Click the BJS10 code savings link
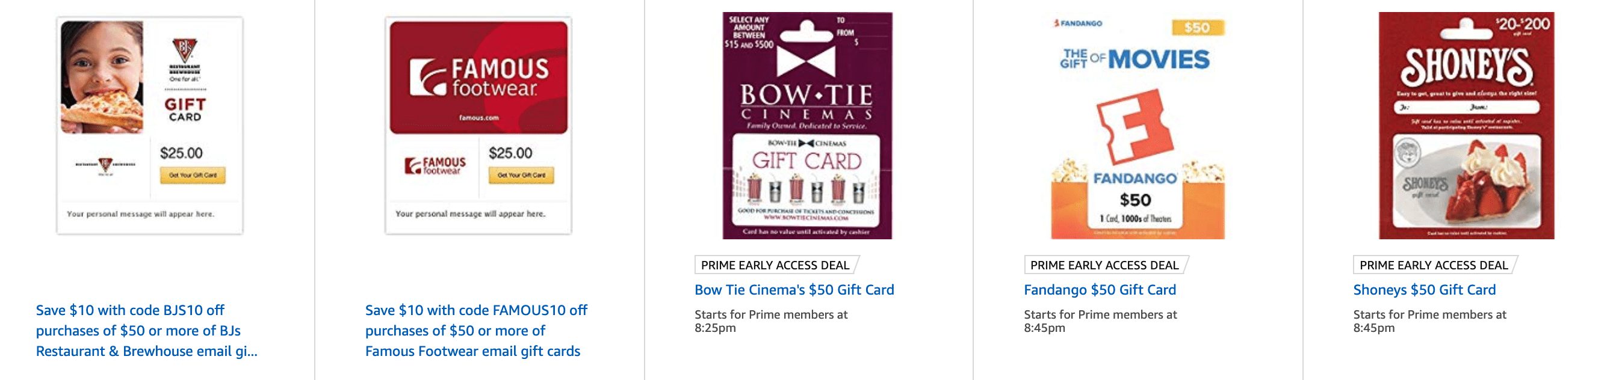Viewport: 1619px width, 380px height. coord(146,331)
